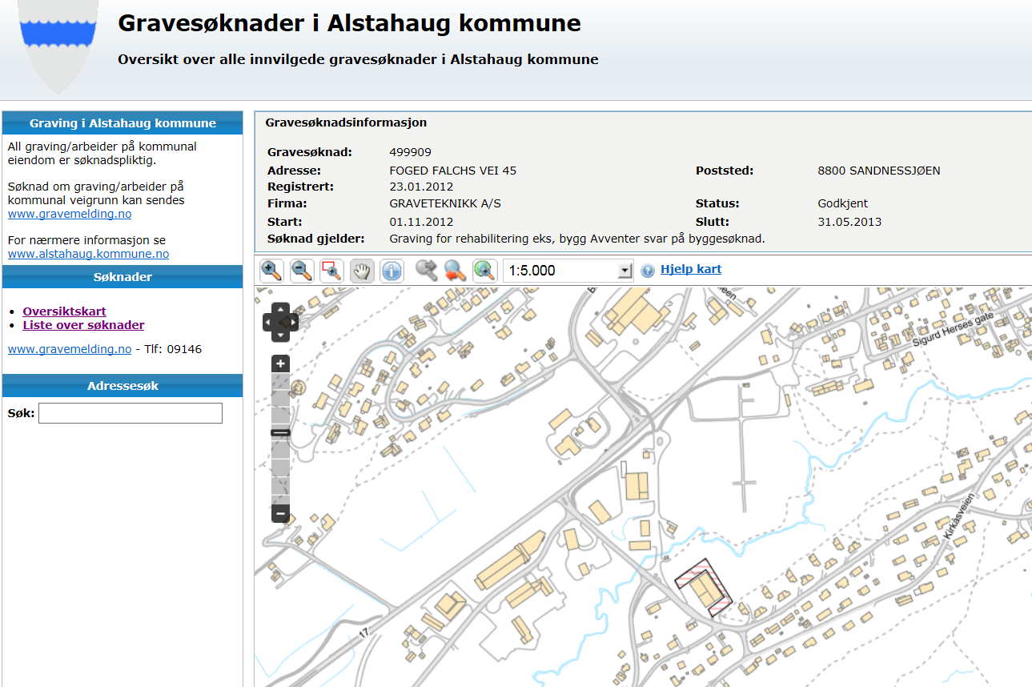
Task: Open Oversiktskart link
Action: click(65, 311)
